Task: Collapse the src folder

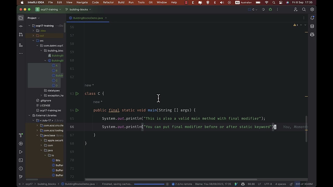Action: point(33,41)
